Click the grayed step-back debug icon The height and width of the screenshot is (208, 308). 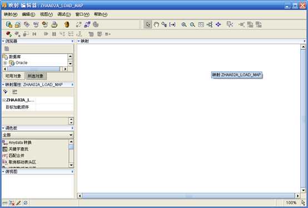[x=34, y=34]
